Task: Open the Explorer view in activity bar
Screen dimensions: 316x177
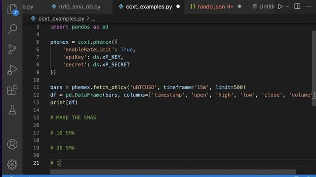Action: [12, 9]
